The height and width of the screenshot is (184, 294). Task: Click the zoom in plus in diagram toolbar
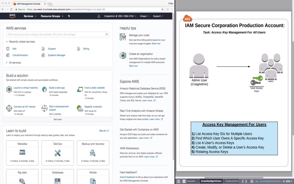click(x=284, y=181)
